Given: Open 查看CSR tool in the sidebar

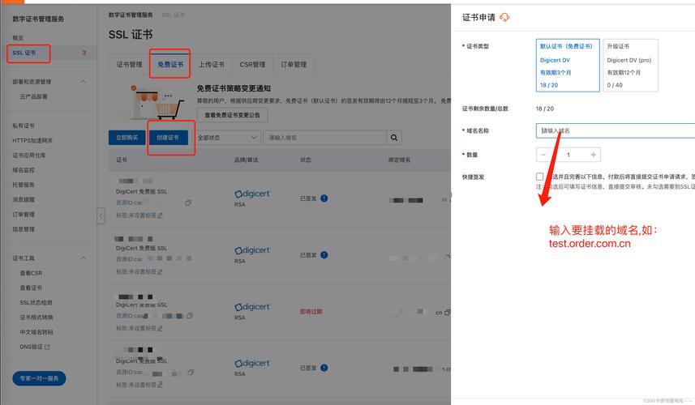Looking at the screenshot, I should click(x=31, y=273).
